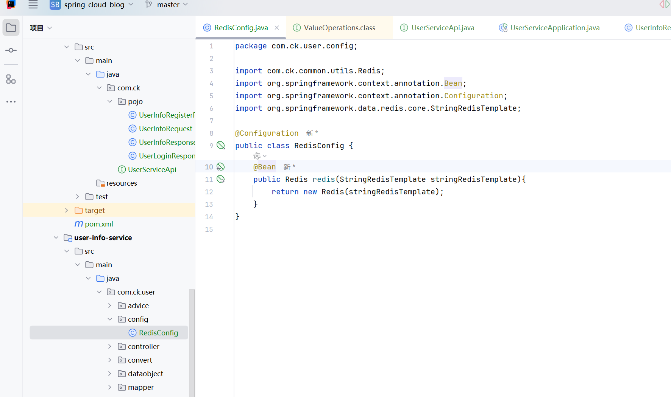Click the code-with-me icon at top right
This screenshot has height=397, width=671.
point(665,5)
